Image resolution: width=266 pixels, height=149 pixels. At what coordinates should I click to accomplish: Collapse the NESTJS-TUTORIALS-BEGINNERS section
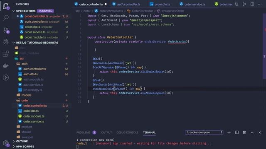click(x=14, y=43)
